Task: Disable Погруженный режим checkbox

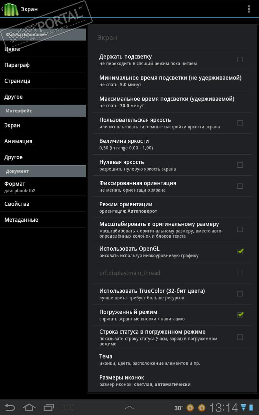Action: coord(240,314)
